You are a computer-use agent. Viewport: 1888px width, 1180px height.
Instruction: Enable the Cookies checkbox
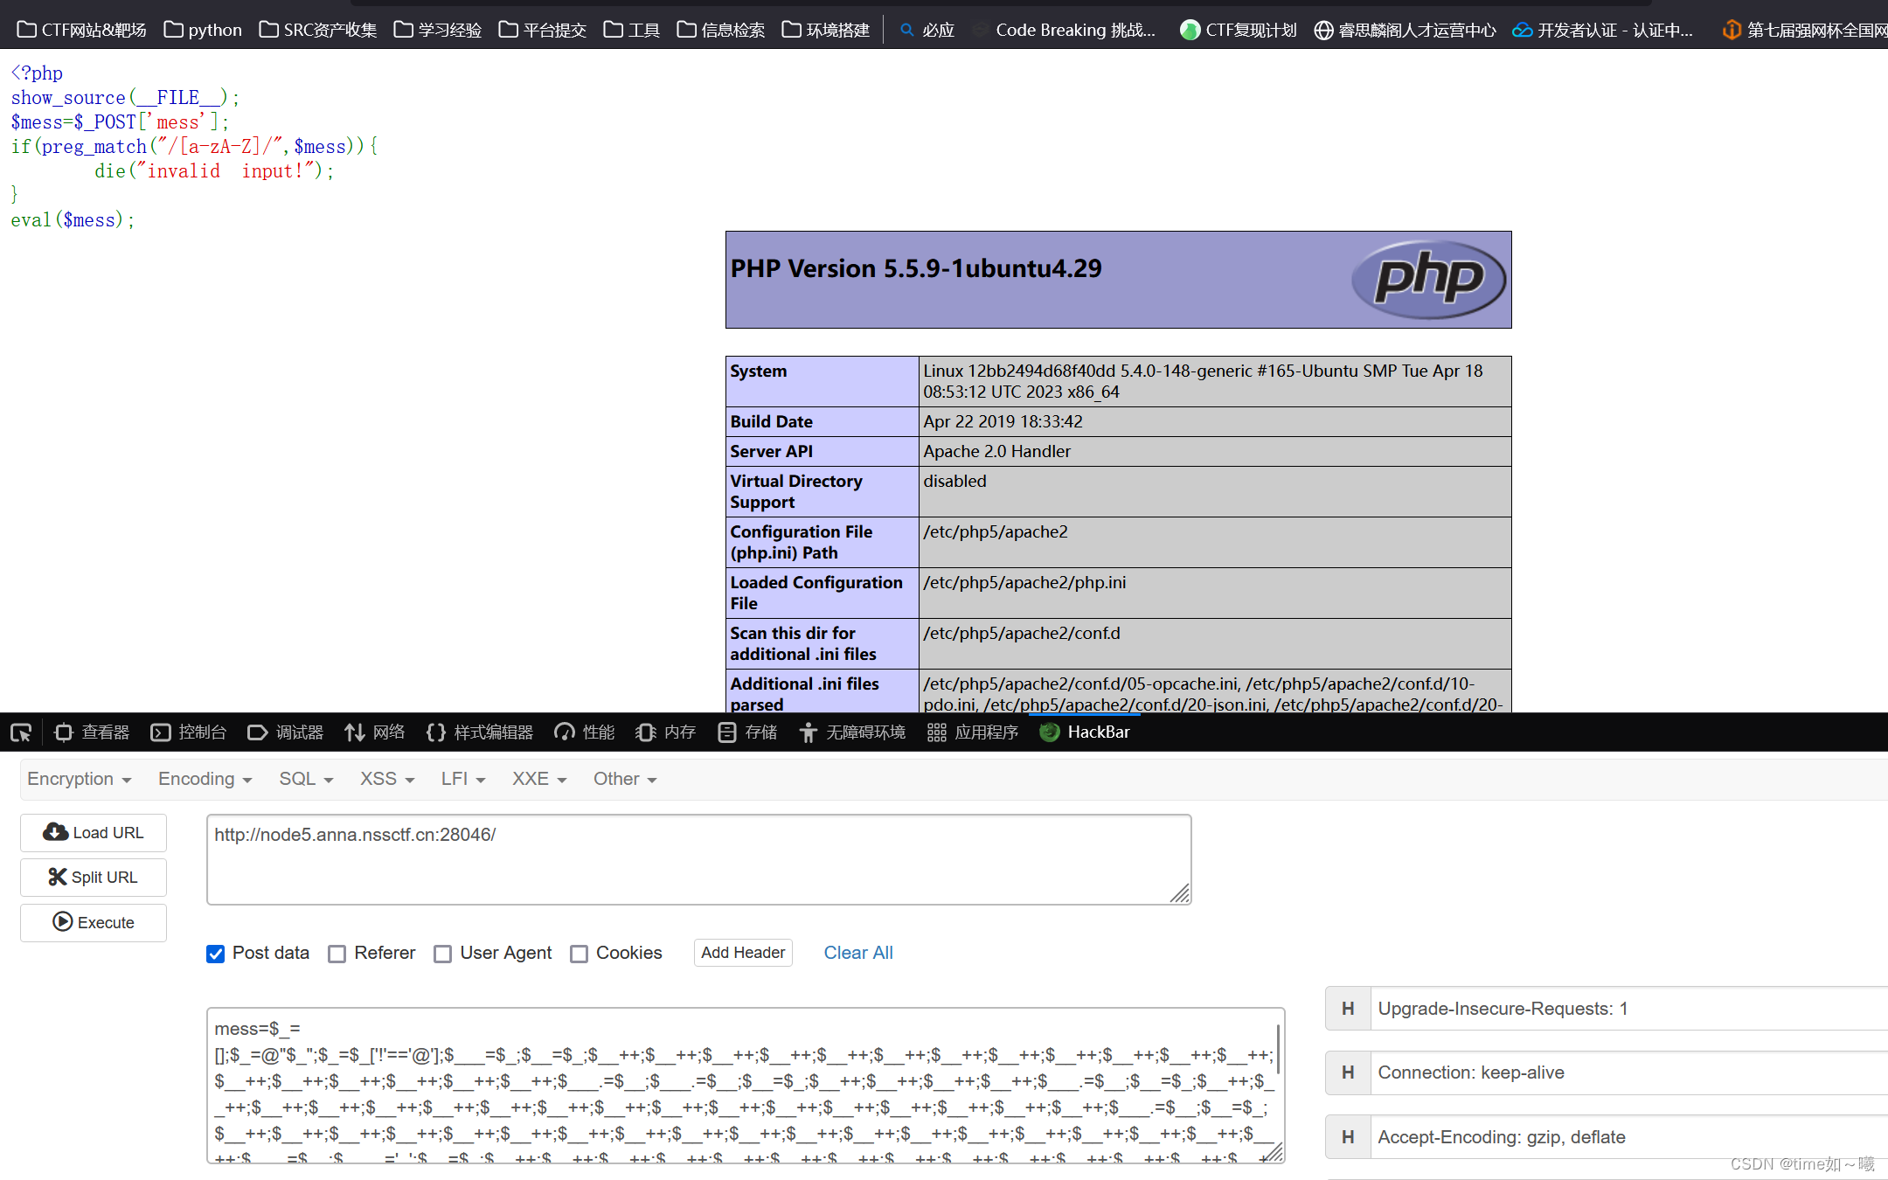[579, 954]
